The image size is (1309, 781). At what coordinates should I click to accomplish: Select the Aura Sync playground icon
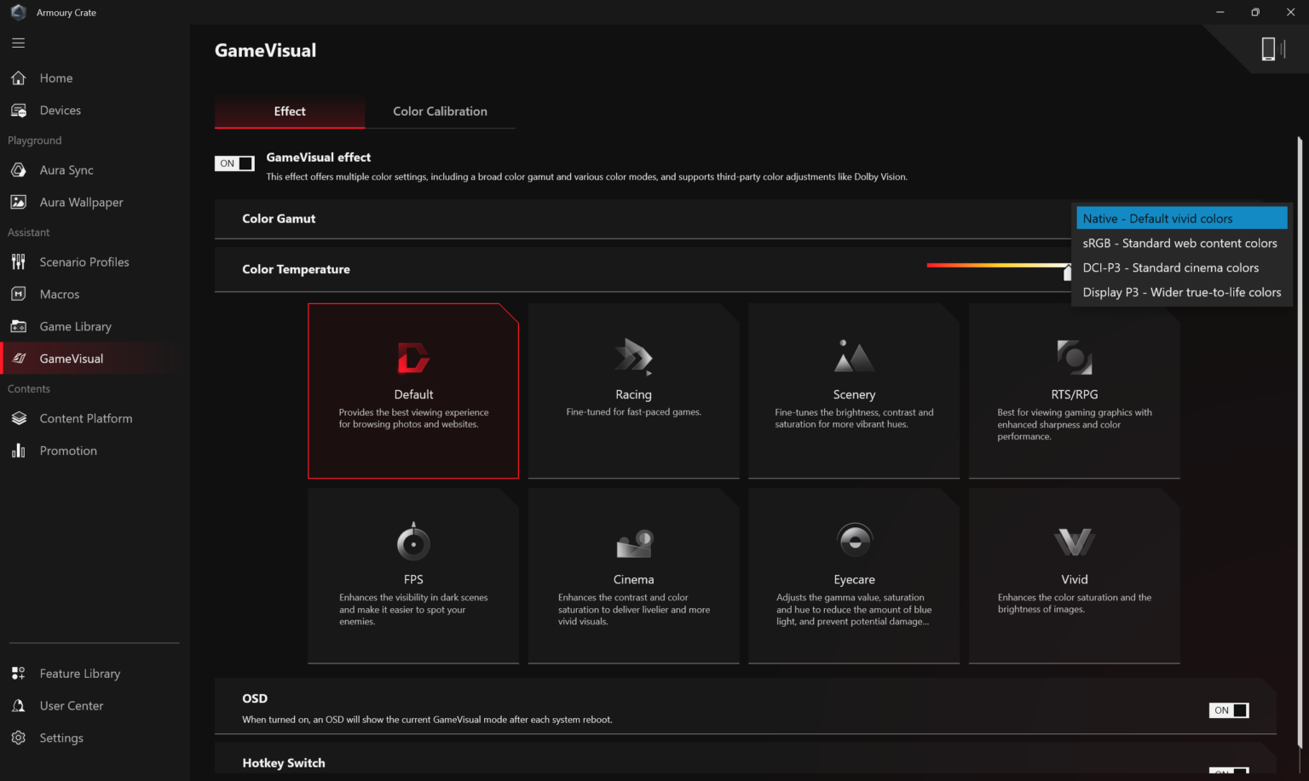click(x=18, y=169)
